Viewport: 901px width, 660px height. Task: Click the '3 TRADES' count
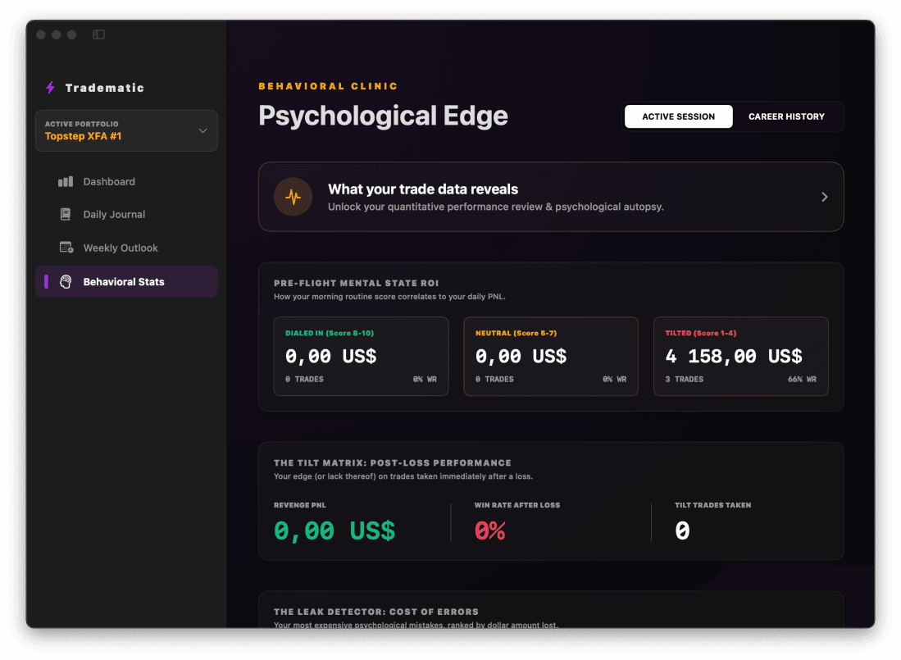point(685,379)
